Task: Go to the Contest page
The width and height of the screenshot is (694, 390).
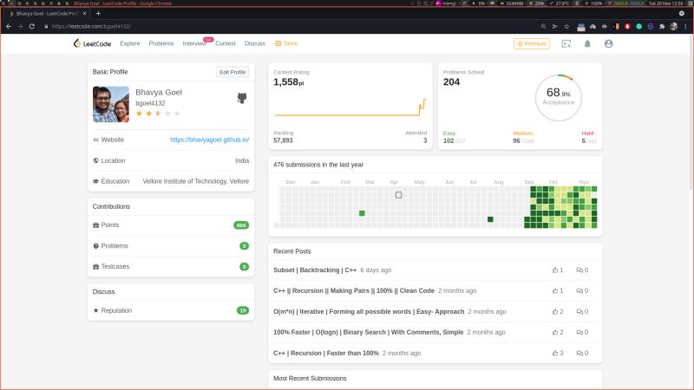Action: point(226,43)
